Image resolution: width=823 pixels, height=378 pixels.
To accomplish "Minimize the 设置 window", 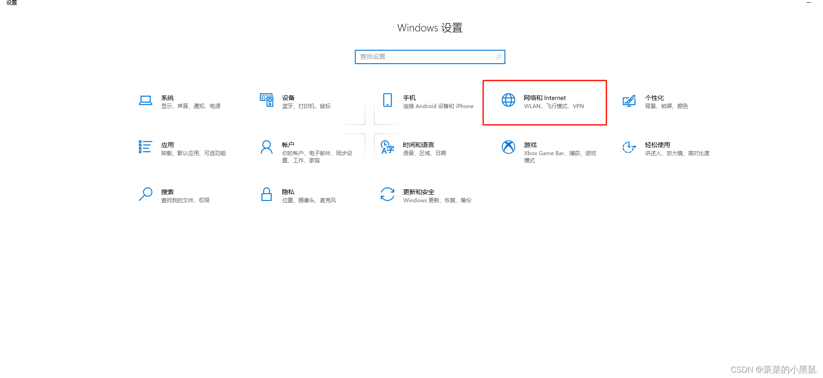I will pos(809,3).
